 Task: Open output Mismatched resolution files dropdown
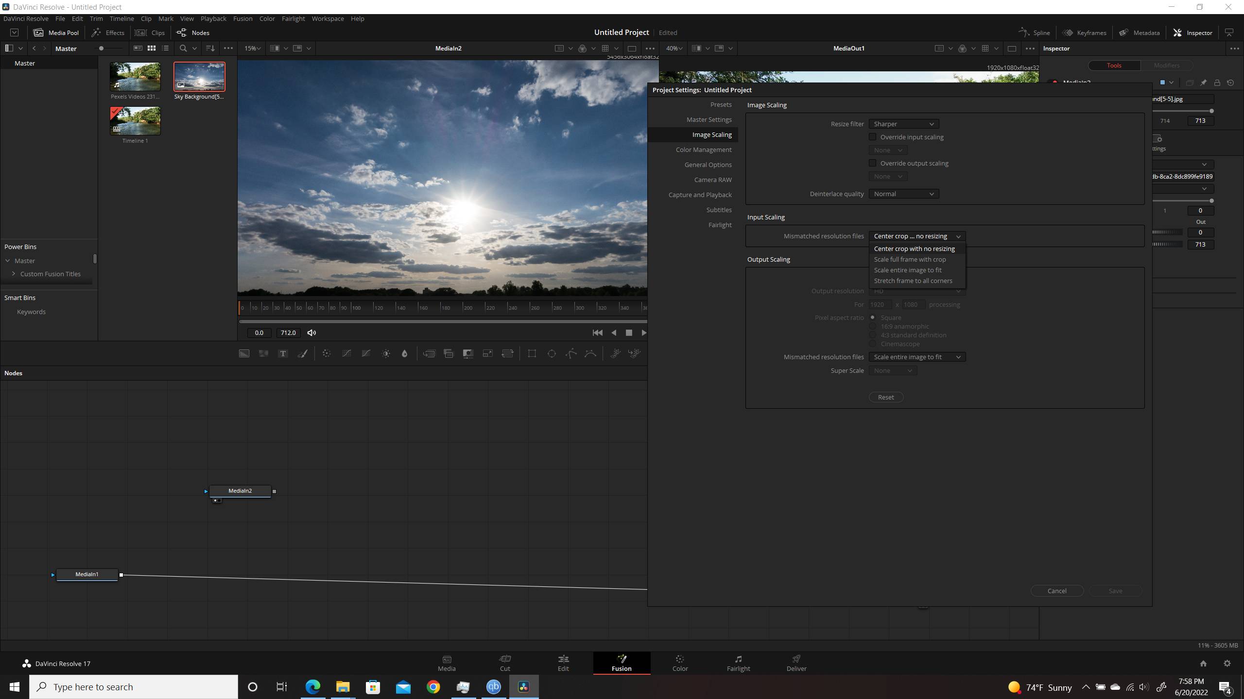coord(917,357)
